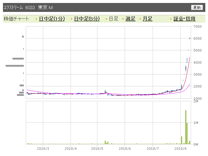Click the 2018/3 date axis label
Screen dimensions: 208x156
click(43, 149)
